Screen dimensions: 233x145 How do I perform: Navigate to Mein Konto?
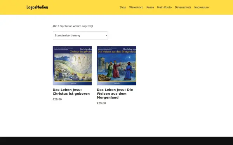(x=164, y=7)
